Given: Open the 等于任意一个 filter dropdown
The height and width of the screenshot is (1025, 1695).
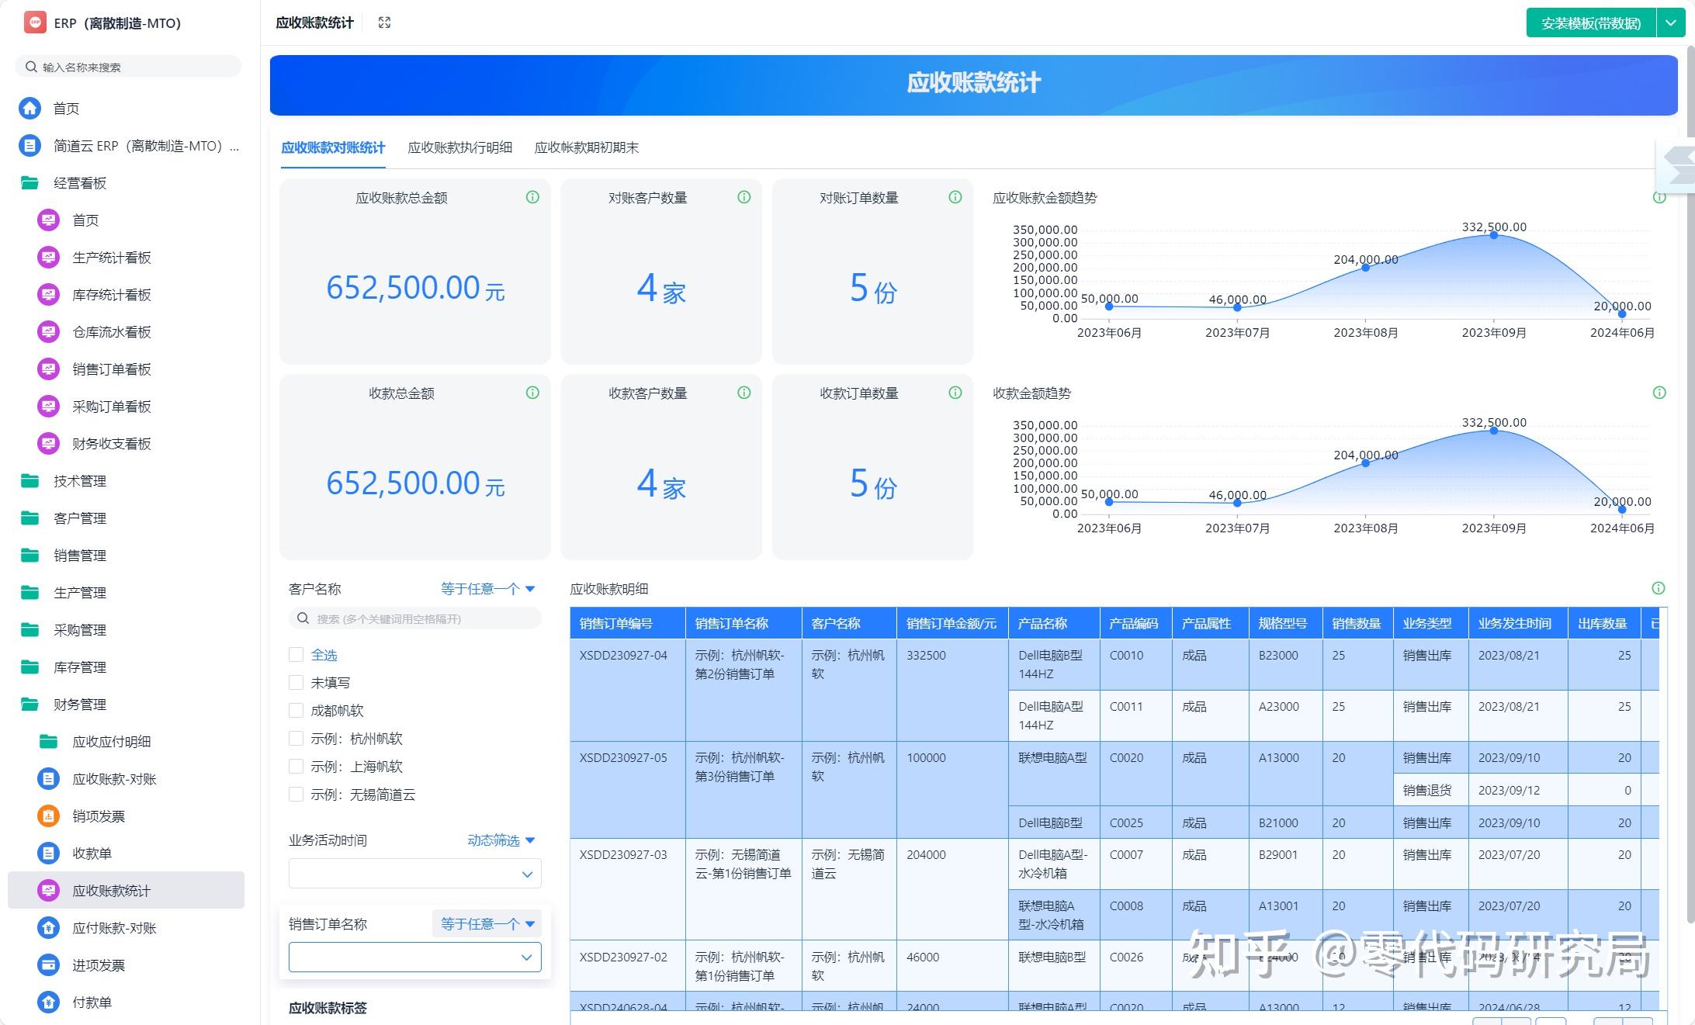Looking at the screenshot, I should point(487,588).
